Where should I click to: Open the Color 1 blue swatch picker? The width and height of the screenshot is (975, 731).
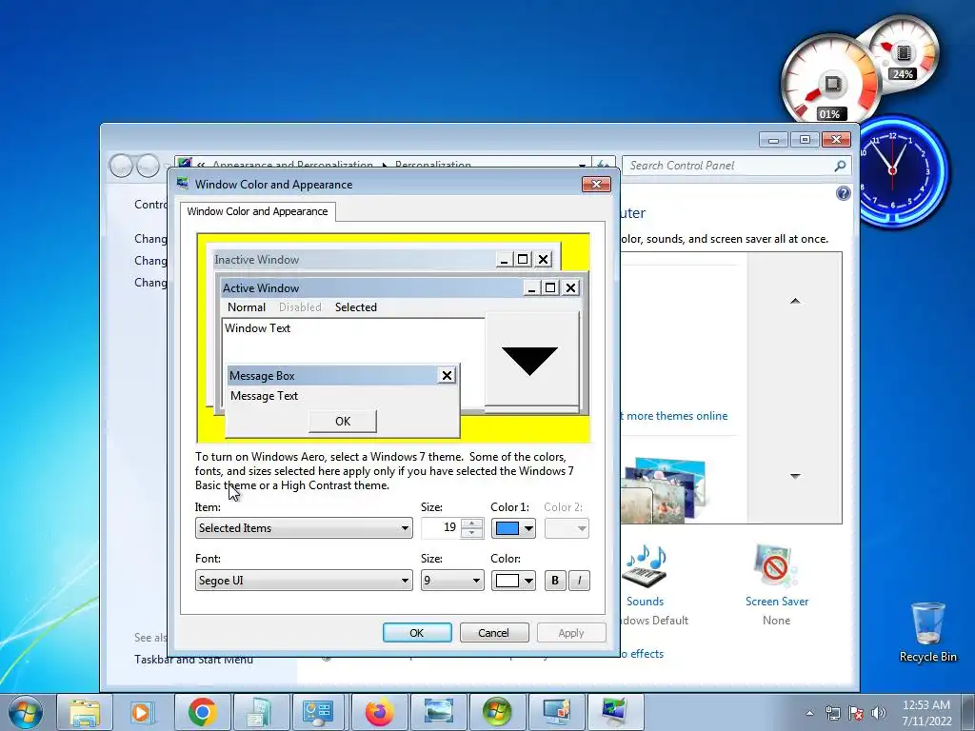point(513,528)
